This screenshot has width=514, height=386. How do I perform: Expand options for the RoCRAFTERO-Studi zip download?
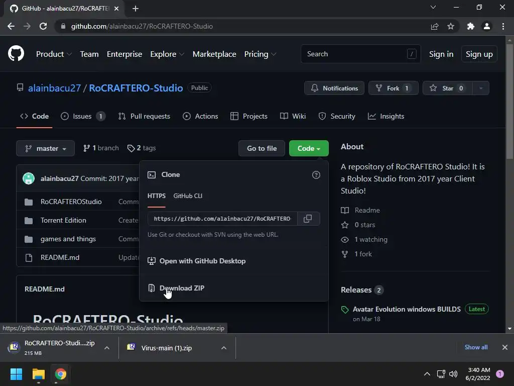coord(107,348)
